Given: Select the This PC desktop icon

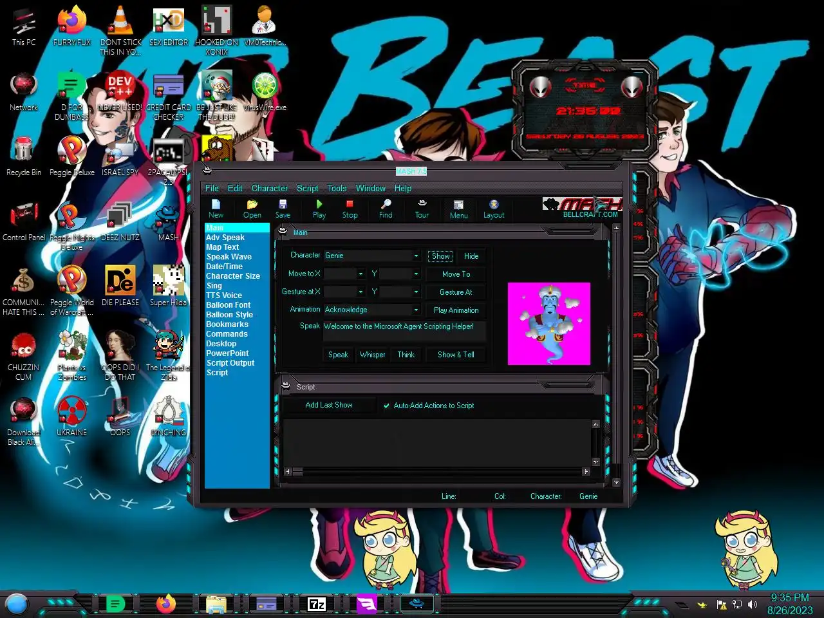Looking at the screenshot, I should 24,26.
